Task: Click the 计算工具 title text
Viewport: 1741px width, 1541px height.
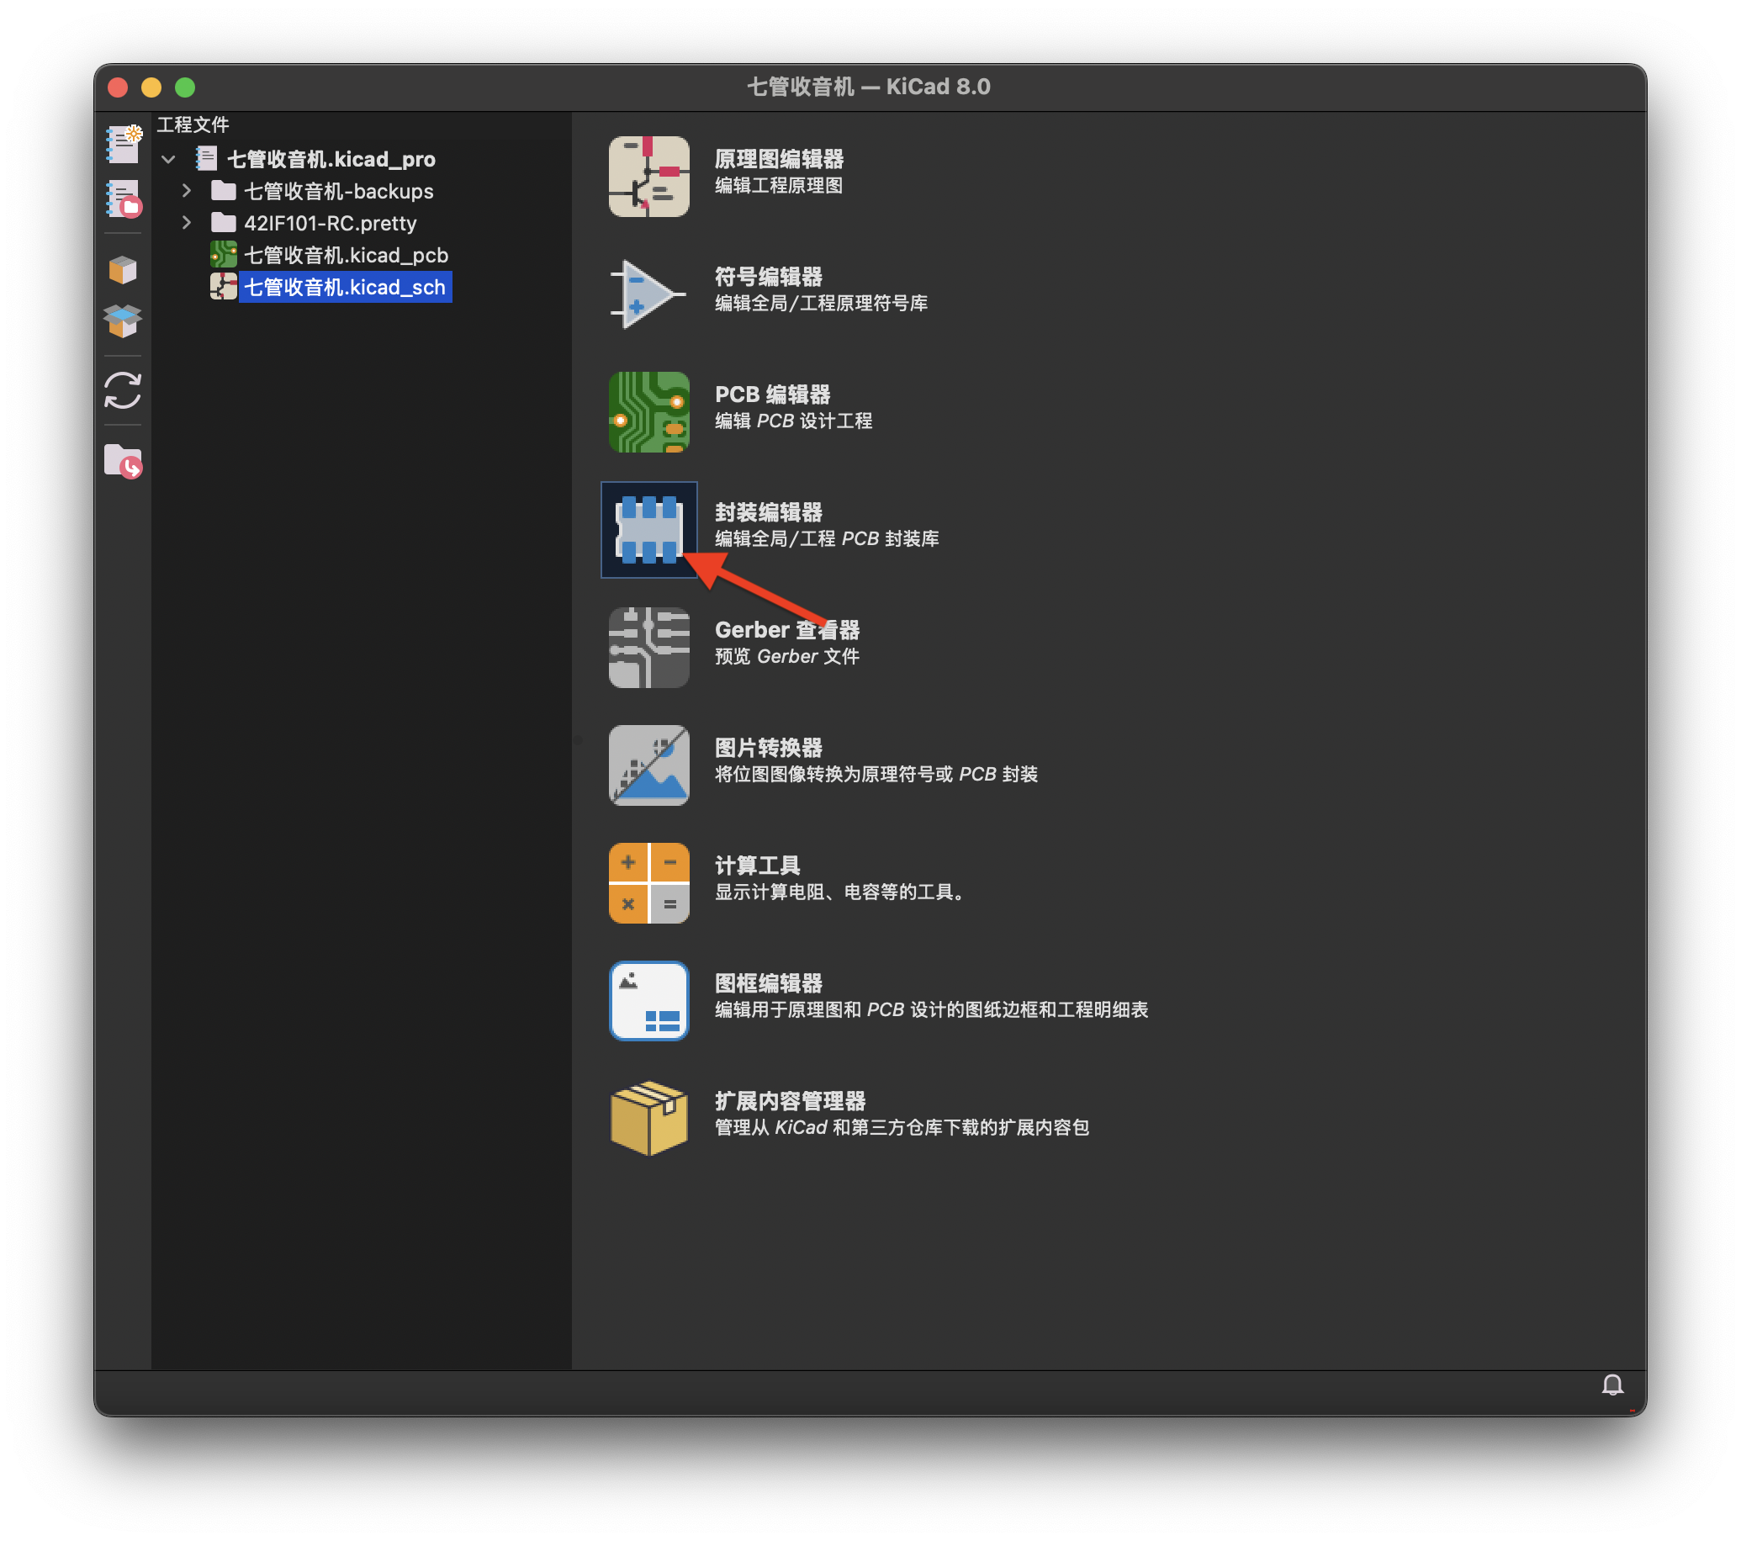Action: coord(757,865)
